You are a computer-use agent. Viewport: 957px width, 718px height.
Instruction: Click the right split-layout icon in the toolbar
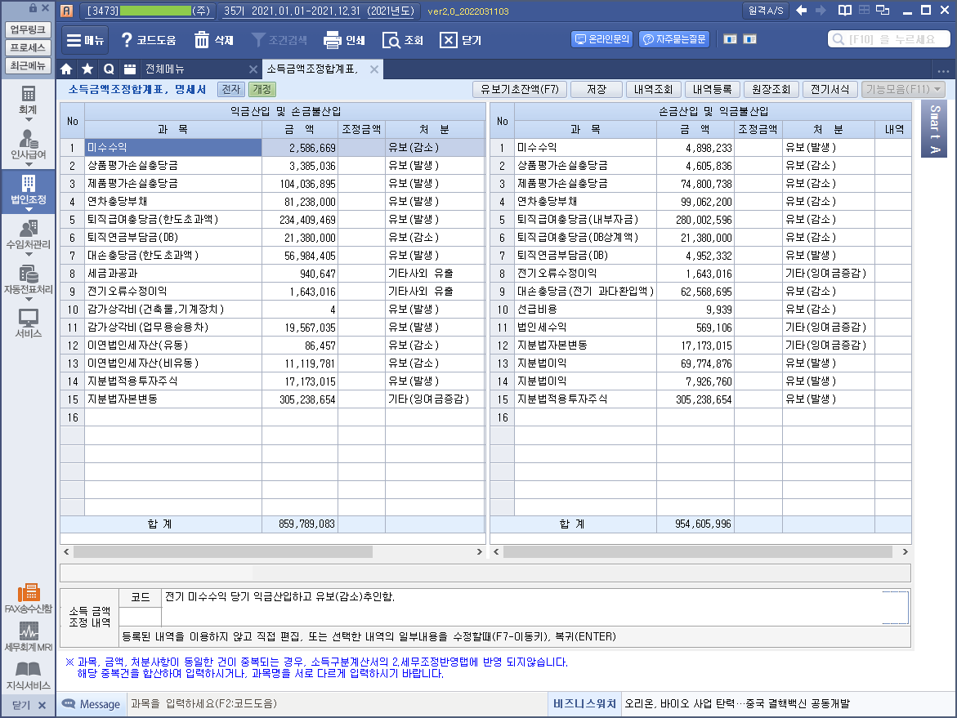pos(750,39)
